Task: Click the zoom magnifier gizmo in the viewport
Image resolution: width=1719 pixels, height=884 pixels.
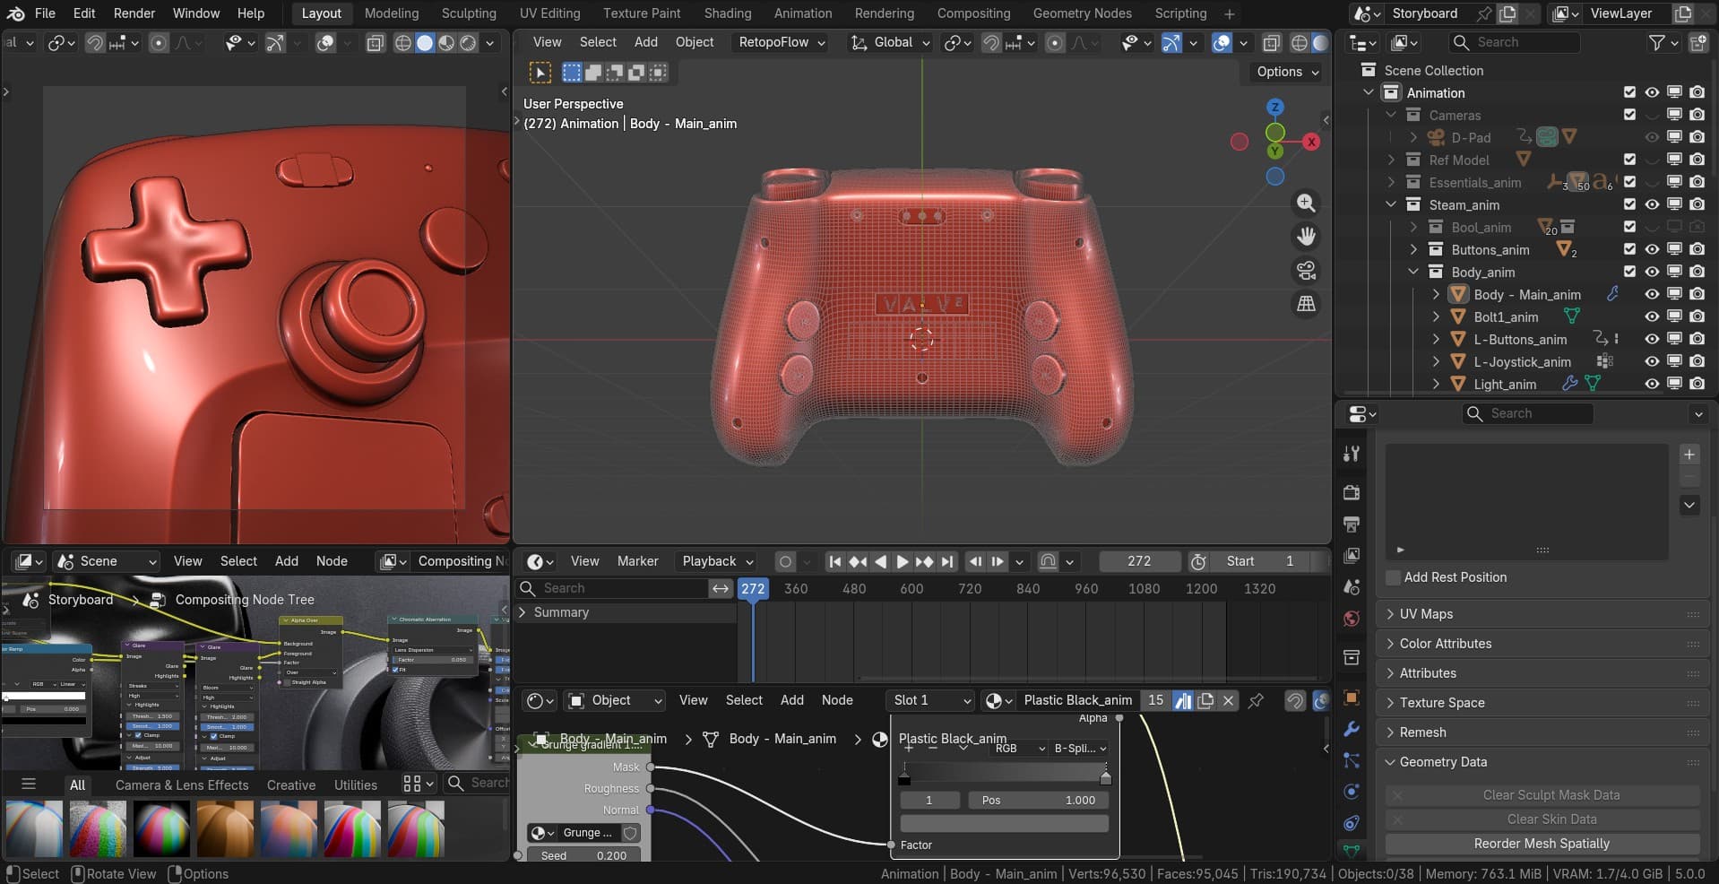Action: point(1306,204)
